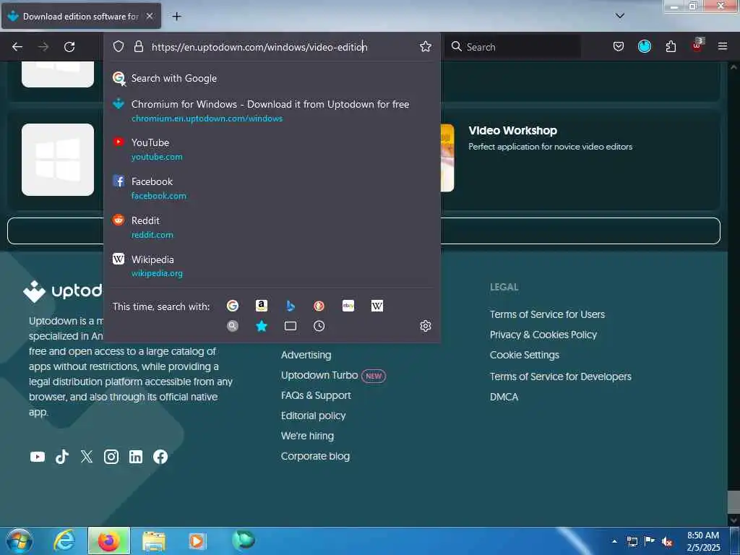Image resolution: width=740 pixels, height=555 pixels.
Task: Open Corporate blog link
Action: pos(315,457)
